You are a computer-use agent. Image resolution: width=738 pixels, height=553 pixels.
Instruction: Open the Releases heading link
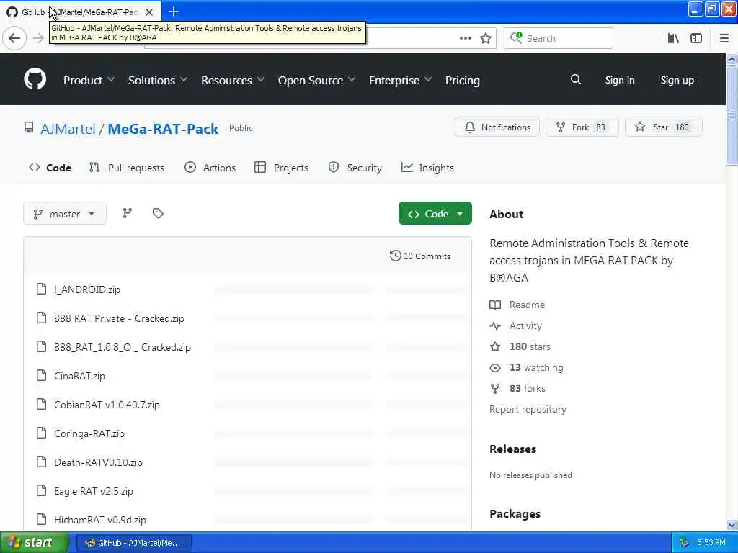512,449
